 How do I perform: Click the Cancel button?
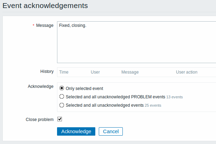111,131
